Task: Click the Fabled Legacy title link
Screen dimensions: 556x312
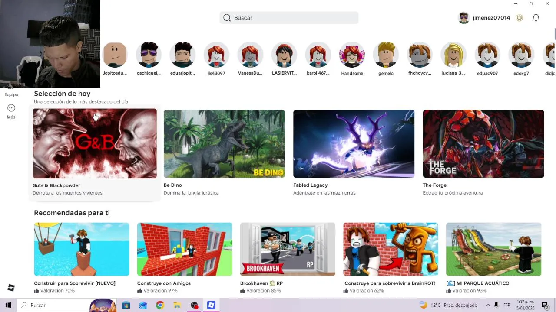Action: 311,185
